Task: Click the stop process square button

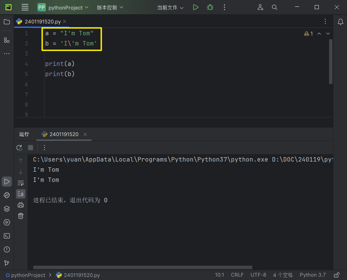Action: pyautogui.click(x=31, y=148)
